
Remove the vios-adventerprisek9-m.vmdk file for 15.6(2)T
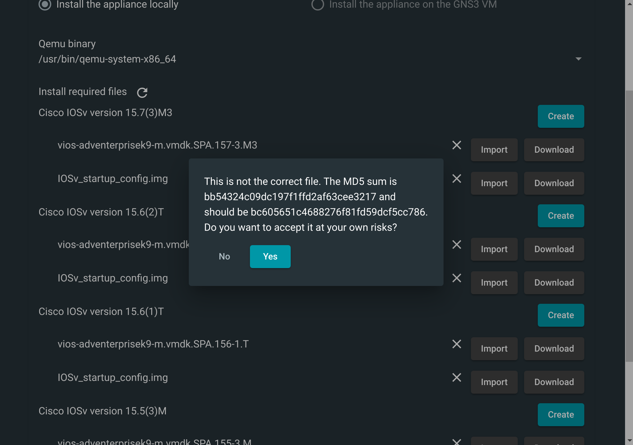[x=457, y=244]
